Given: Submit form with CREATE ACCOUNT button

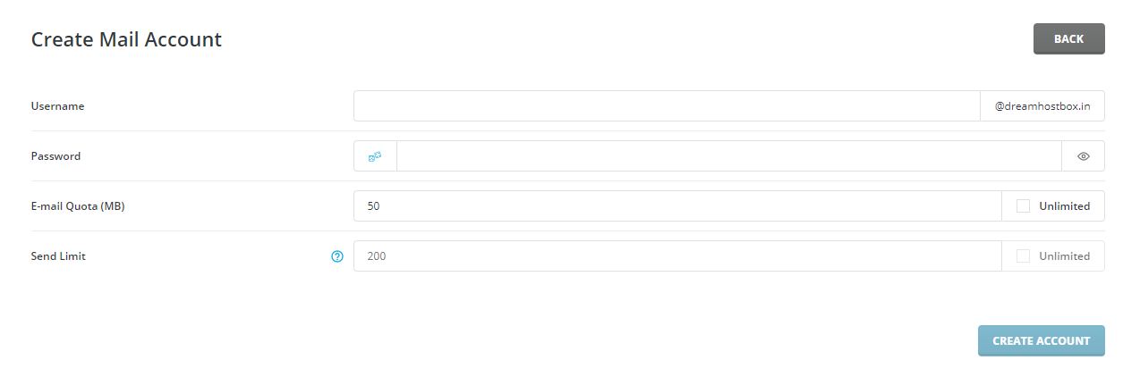Looking at the screenshot, I should click(1041, 340).
